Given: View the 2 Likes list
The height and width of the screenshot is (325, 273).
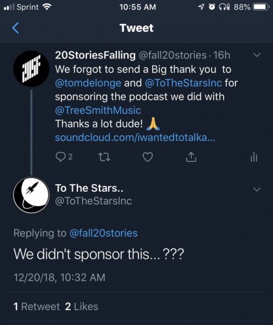Looking at the screenshot, I should [81, 307].
